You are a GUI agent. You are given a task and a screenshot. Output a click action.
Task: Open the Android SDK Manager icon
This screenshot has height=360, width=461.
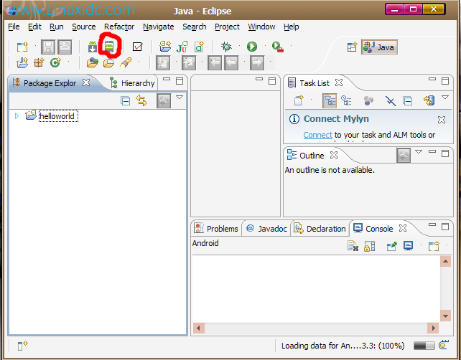pyautogui.click(x=93, y=47)
